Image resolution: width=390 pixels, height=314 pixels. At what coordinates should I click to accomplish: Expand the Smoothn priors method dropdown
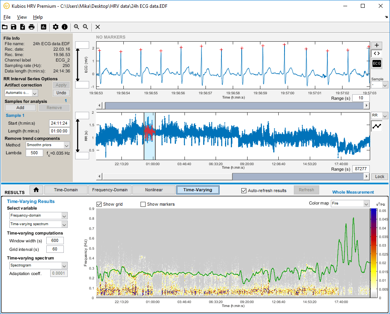[47, 145]
